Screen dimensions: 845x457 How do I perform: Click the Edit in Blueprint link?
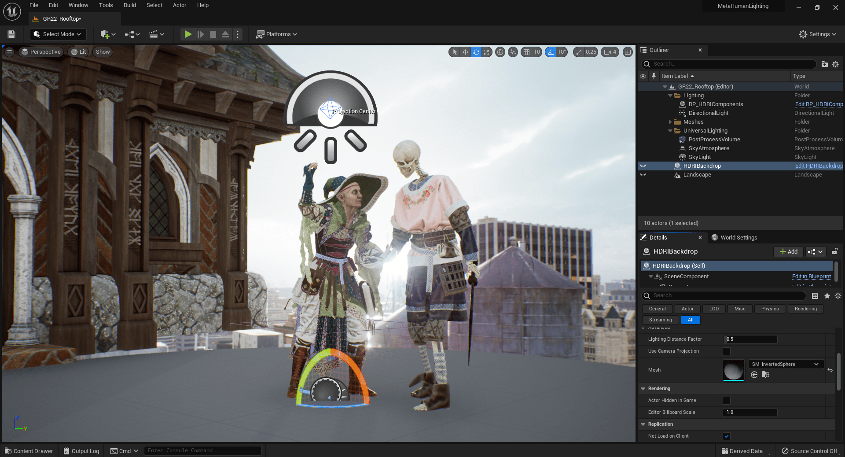[811, 276]
